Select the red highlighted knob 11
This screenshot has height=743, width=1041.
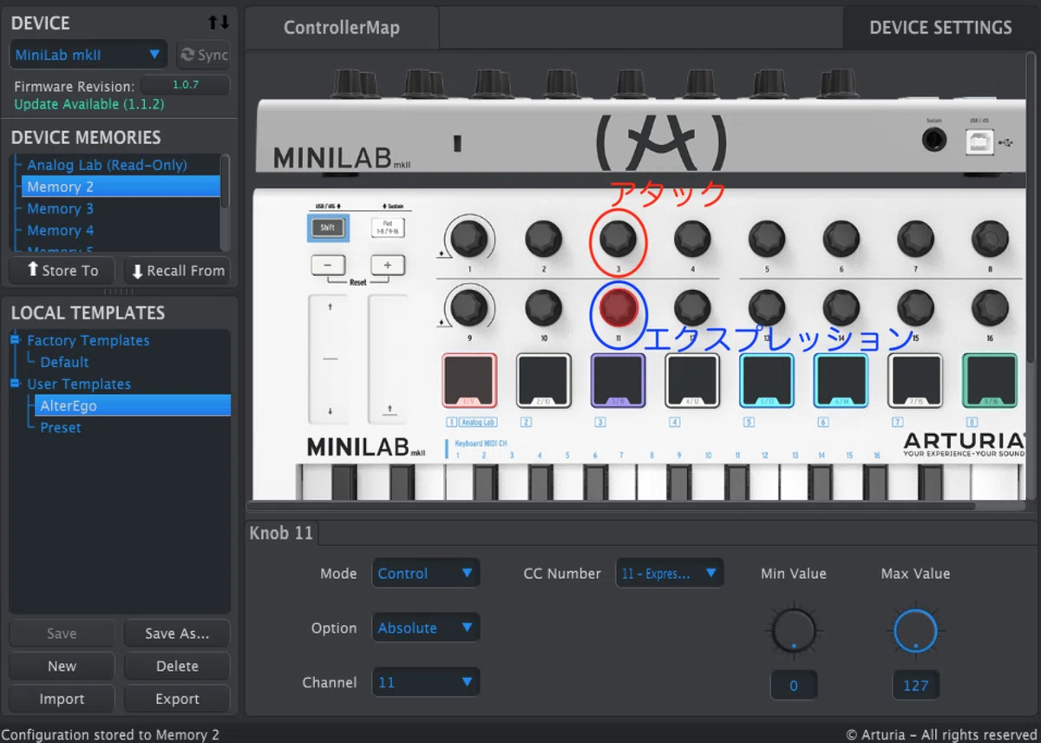tap(619, 307)
